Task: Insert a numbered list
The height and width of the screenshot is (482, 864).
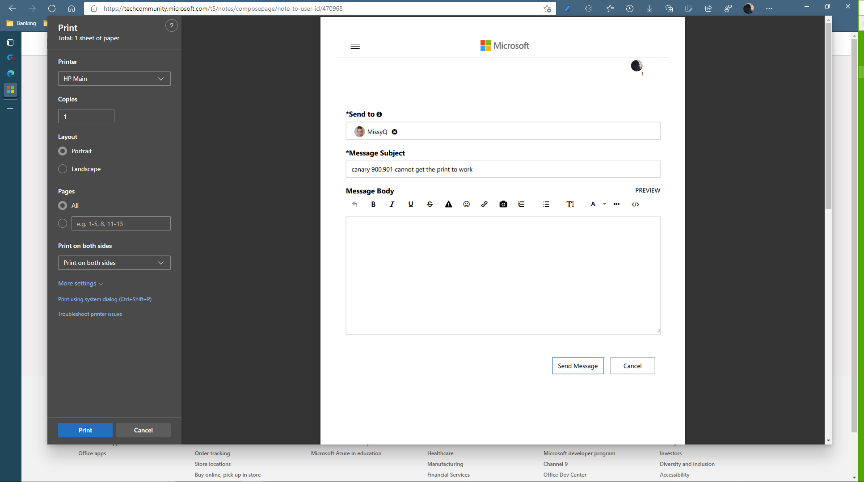Action: click(521, 204)
